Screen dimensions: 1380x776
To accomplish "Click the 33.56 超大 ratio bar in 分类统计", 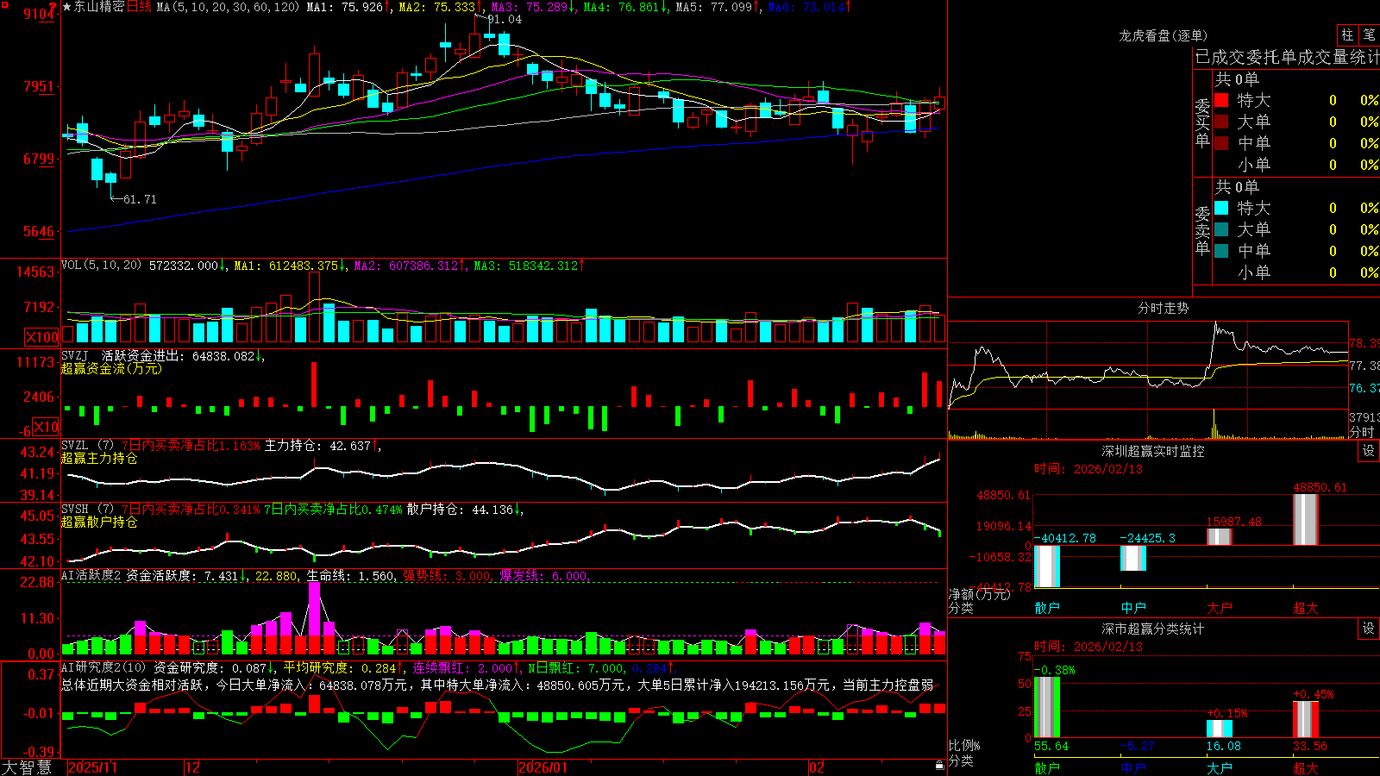I will pyautogui.click(x=1306, y=719).
